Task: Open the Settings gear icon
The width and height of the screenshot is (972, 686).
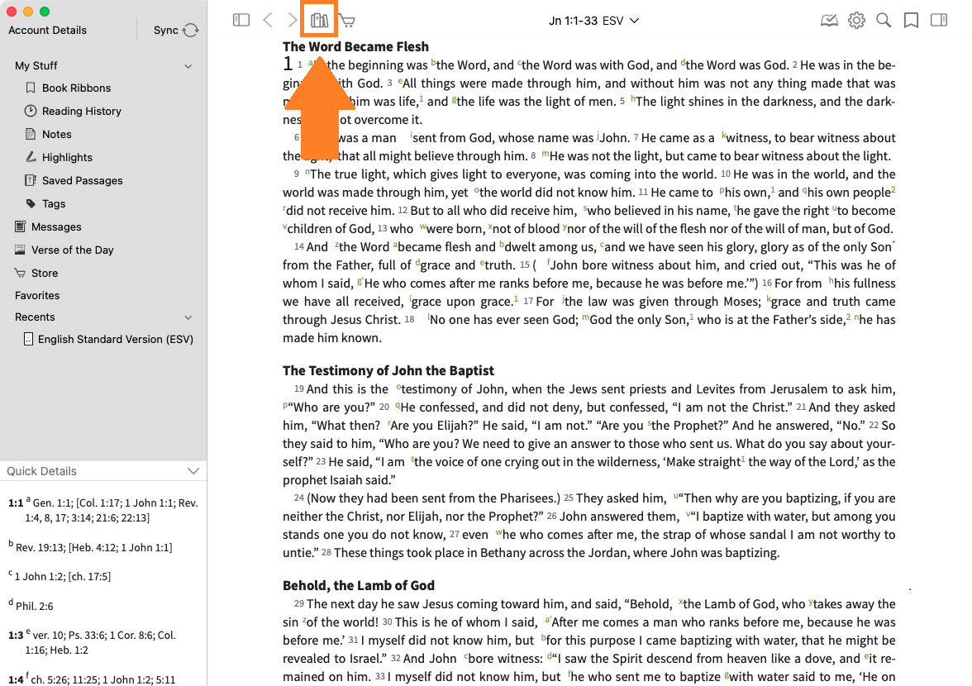Action: pyautogui.click(x=856, y=21)
